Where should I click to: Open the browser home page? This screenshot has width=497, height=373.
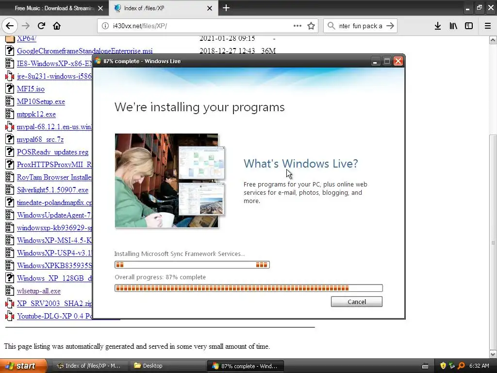(57, 26)
